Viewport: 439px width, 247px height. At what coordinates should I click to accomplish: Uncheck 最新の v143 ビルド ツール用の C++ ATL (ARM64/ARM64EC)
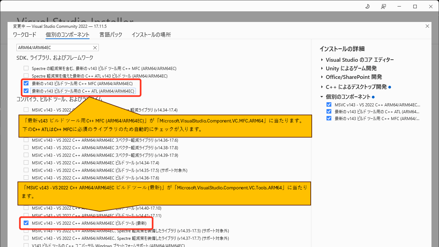click(x=26, y=91)
